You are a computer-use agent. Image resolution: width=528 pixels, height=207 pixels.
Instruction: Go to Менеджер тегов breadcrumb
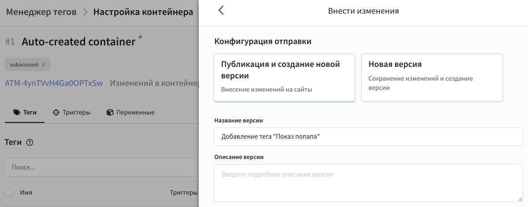click(x=41, y=12)
